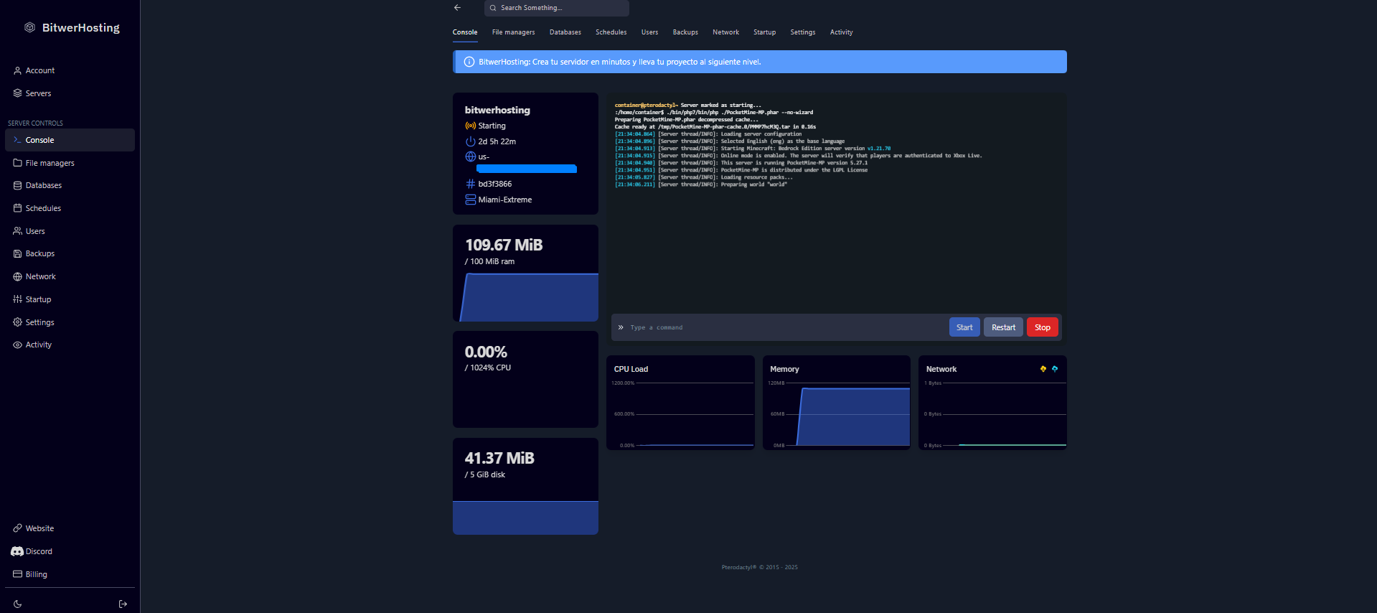Click the Databases icon in sidebar
This screenshot has width=1377, height=613.
pos(17,185)
